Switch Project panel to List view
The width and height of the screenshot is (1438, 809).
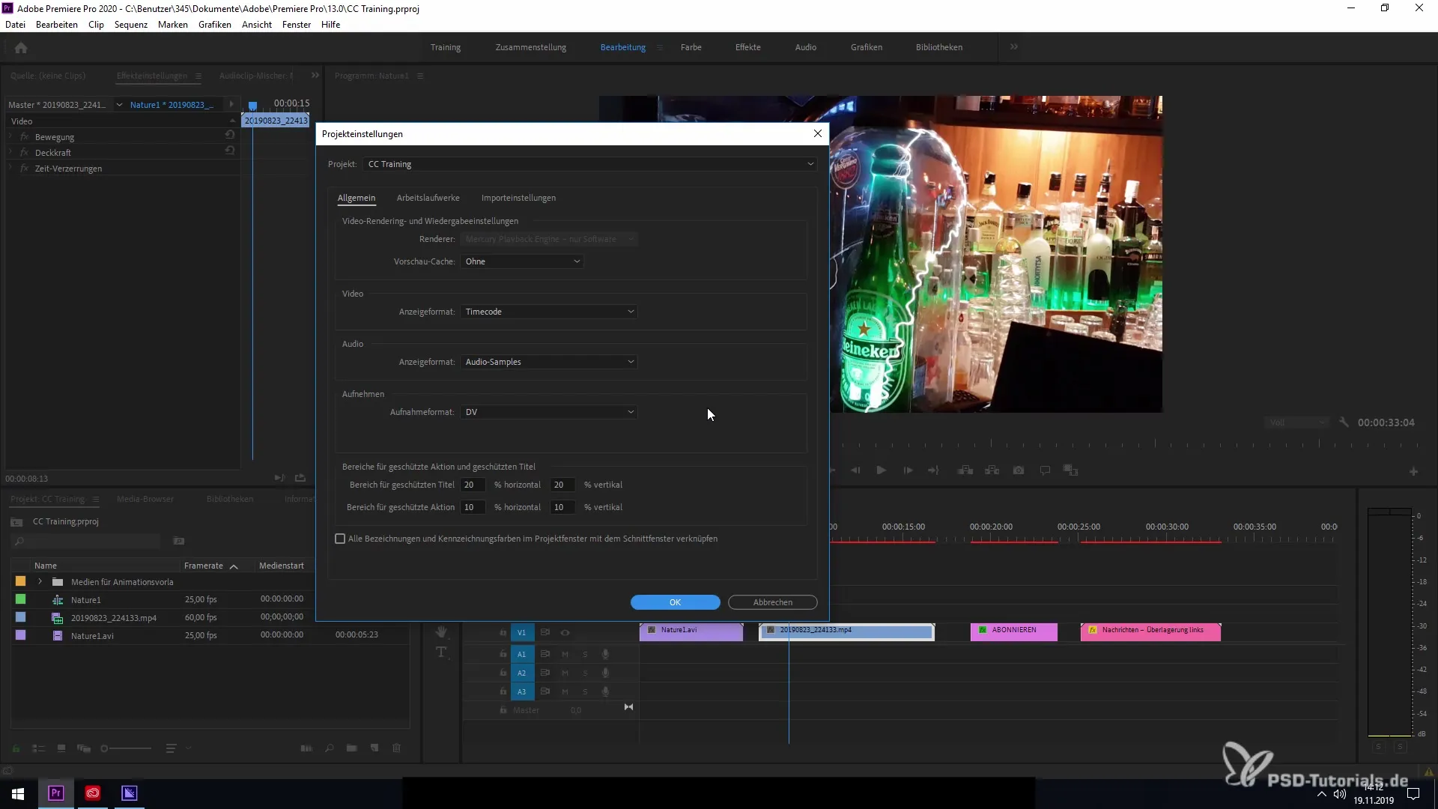coord(39,748)
